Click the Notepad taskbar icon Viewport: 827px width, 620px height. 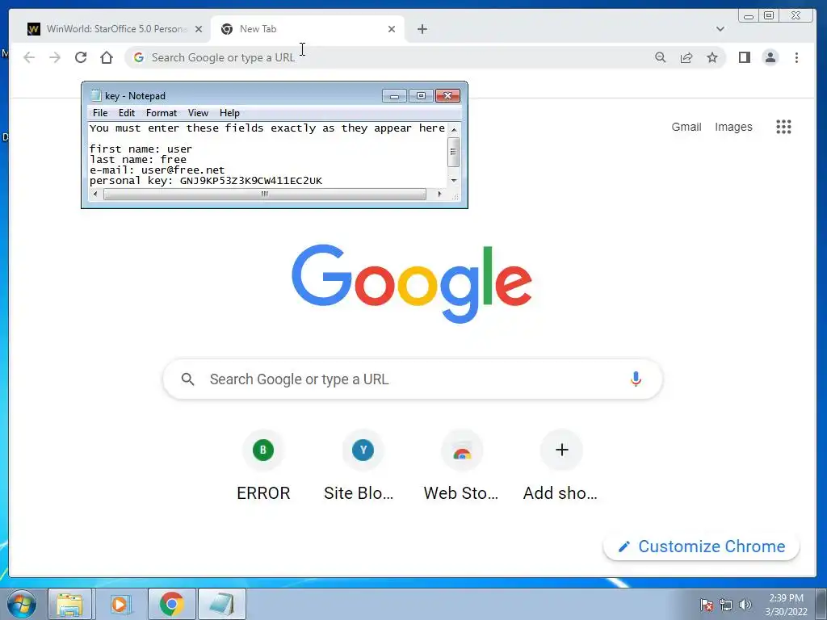click(x=221, y=604)
